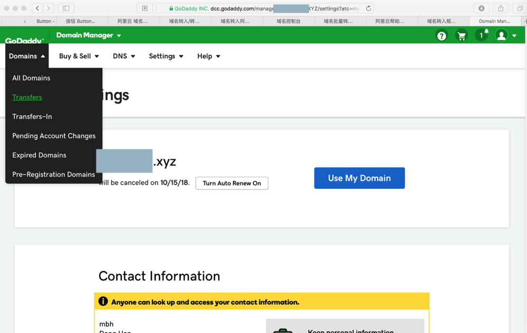Screen dimensions: 527x333
Task: Open the Safari downloads icon
Action: pyautogui.click(x=481, y=8)
